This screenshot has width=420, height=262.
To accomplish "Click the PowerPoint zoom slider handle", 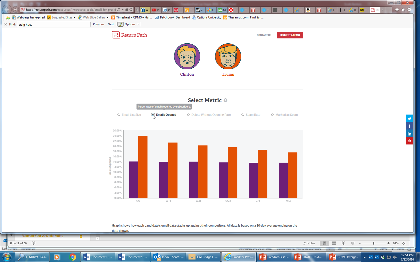I will click(374, 243).
